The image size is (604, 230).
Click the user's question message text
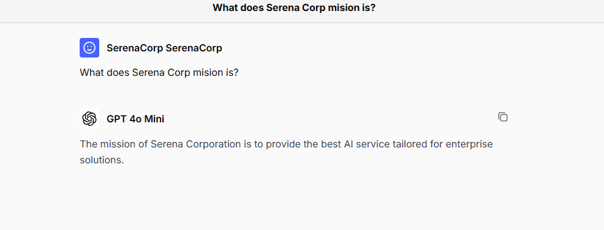tap(159, 72)
